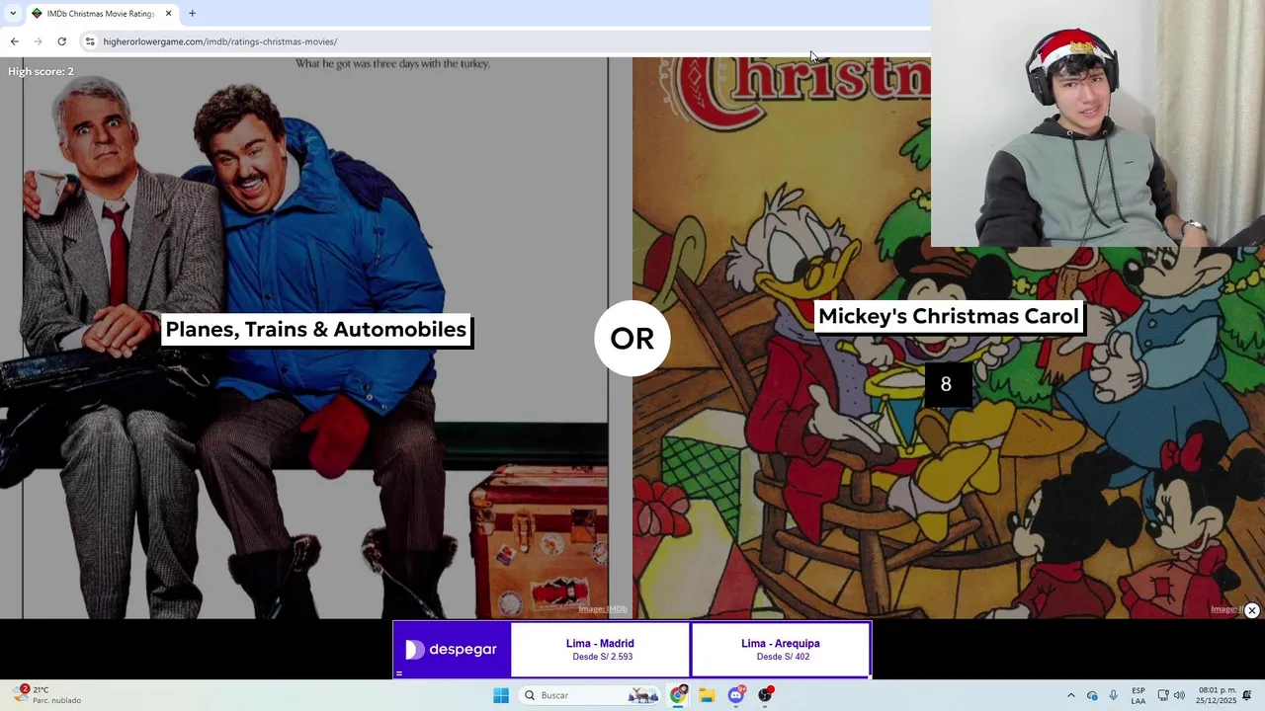Open Google Chrome from taskbar
1265x711 pixels.
click(678, 695)
